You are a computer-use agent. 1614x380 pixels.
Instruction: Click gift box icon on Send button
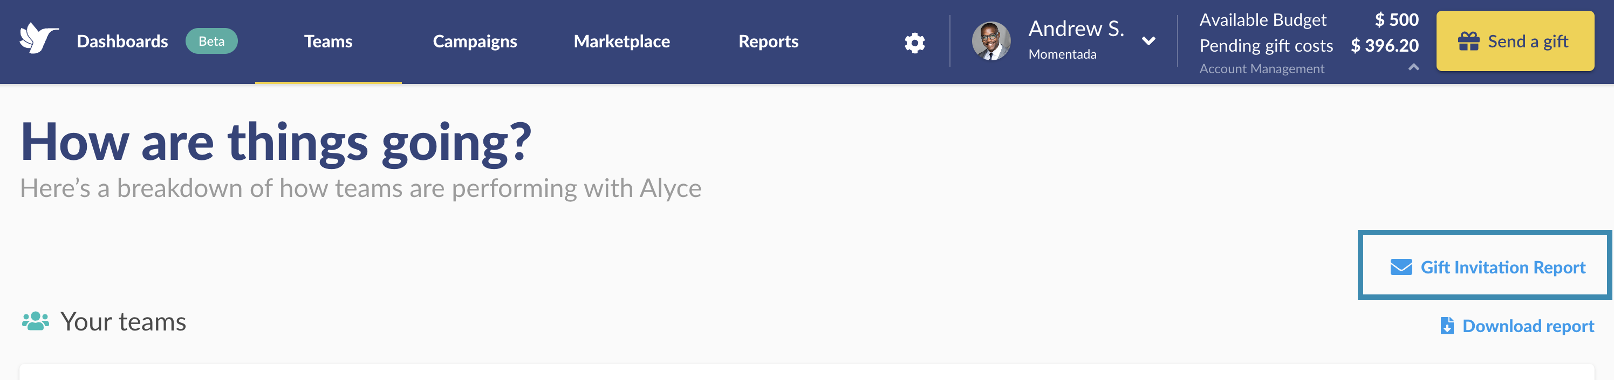pyautogui.click(x=1468, y=41)
